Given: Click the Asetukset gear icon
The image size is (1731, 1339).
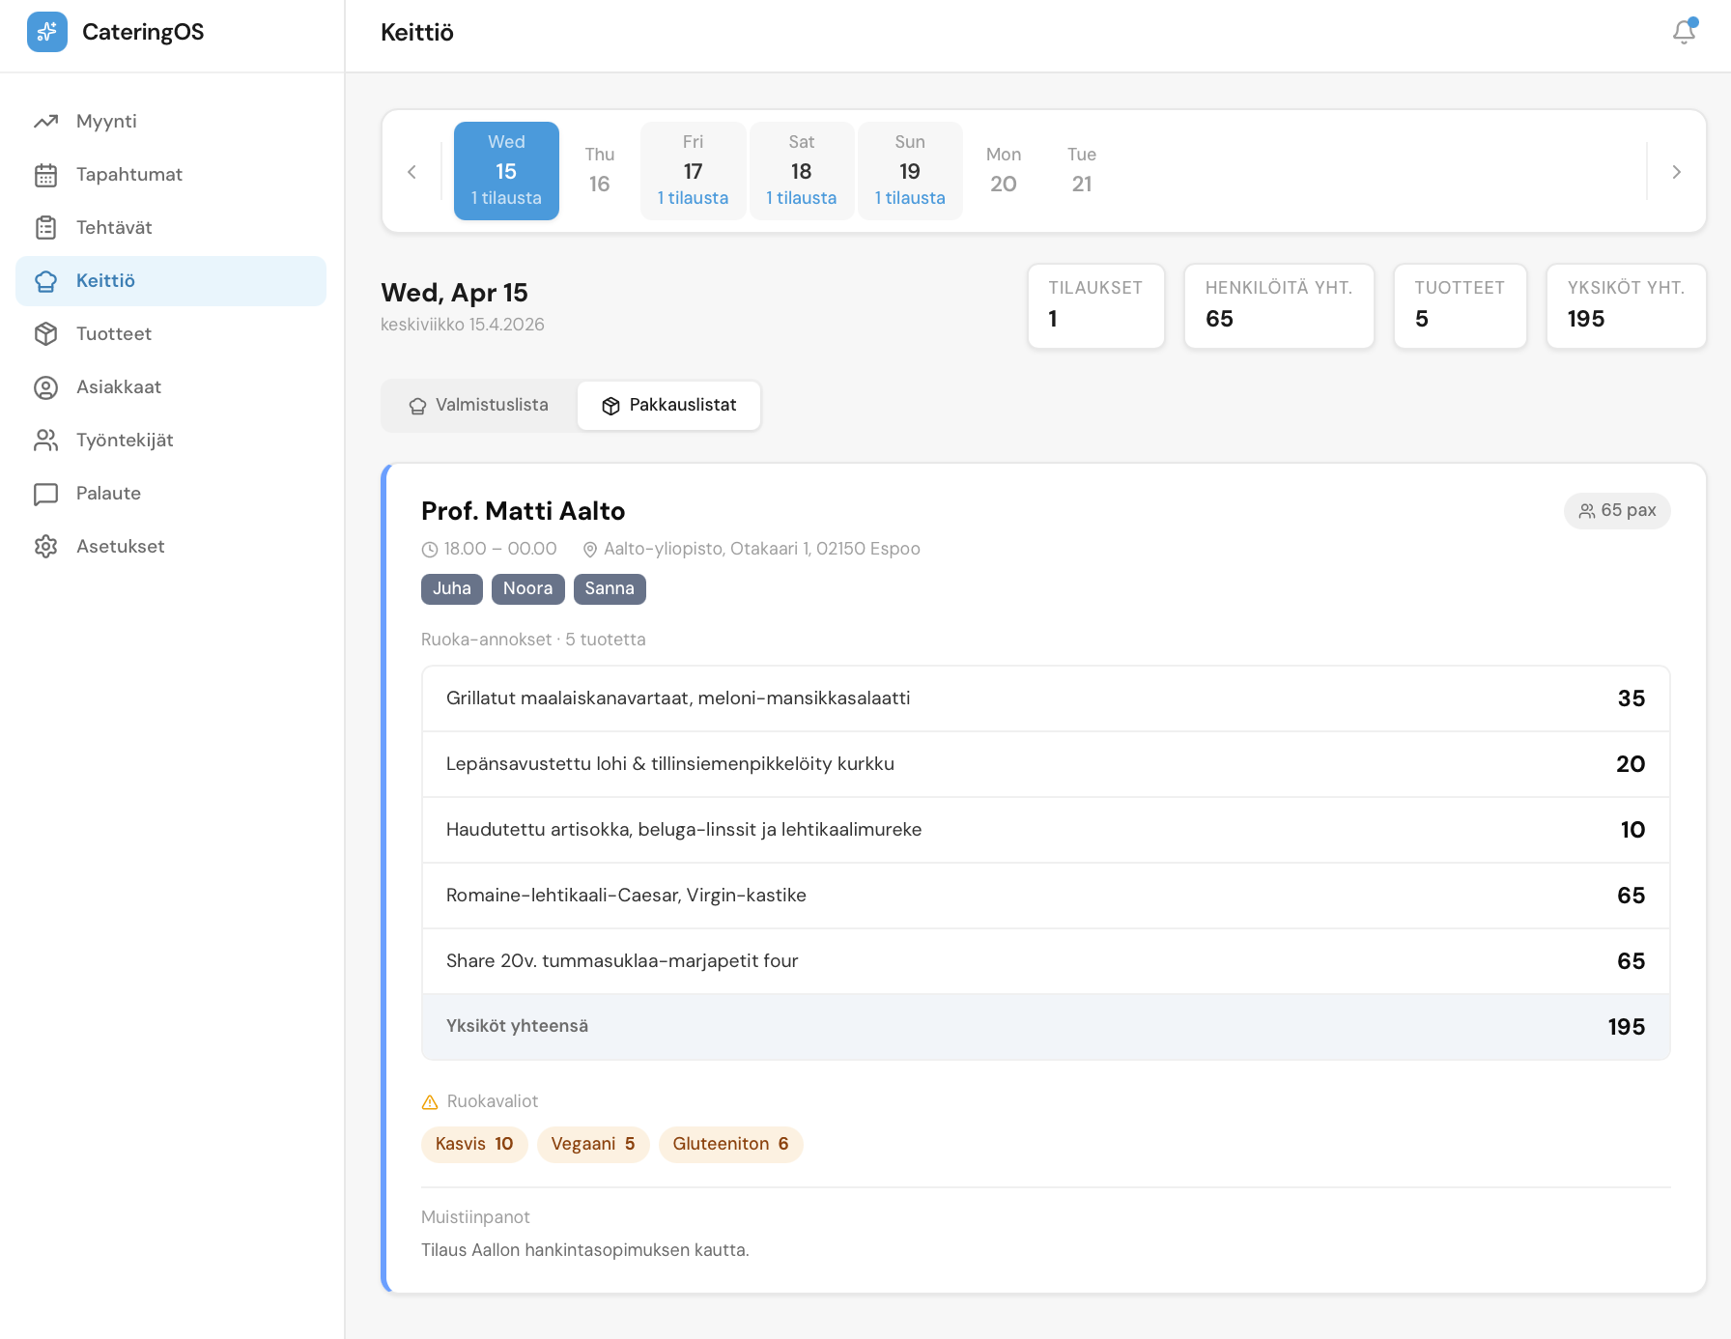Looking at the screenshot, I should [45, 547].
